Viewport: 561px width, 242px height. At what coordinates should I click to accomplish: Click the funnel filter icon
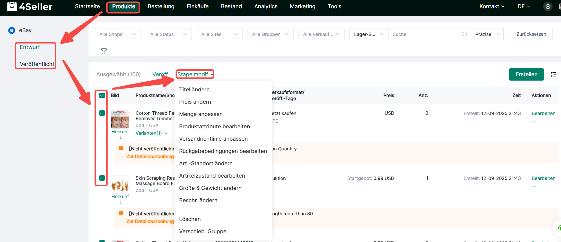[104, 51]
